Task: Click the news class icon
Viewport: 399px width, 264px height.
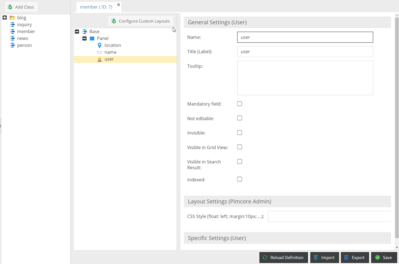Action: click(12, 38)
